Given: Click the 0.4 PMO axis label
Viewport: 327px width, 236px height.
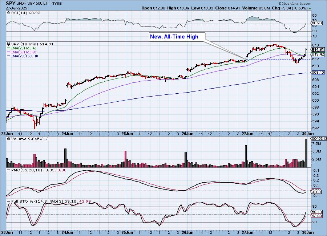Looking at the screenshot, I should [316, 171].
